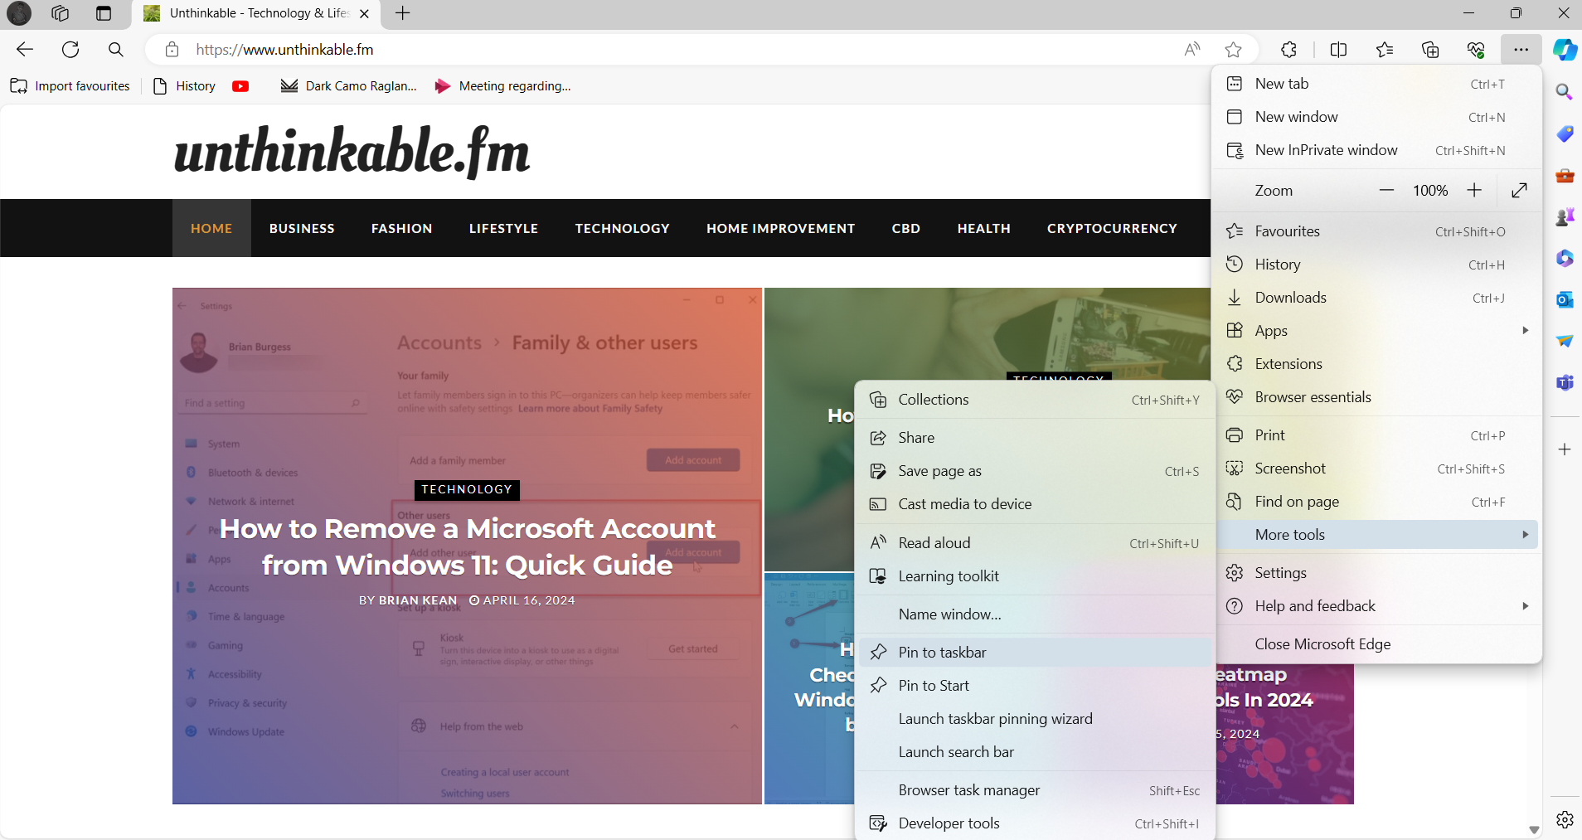
Task: Choose Save page as in submenu
Action: pos(1035,471)
